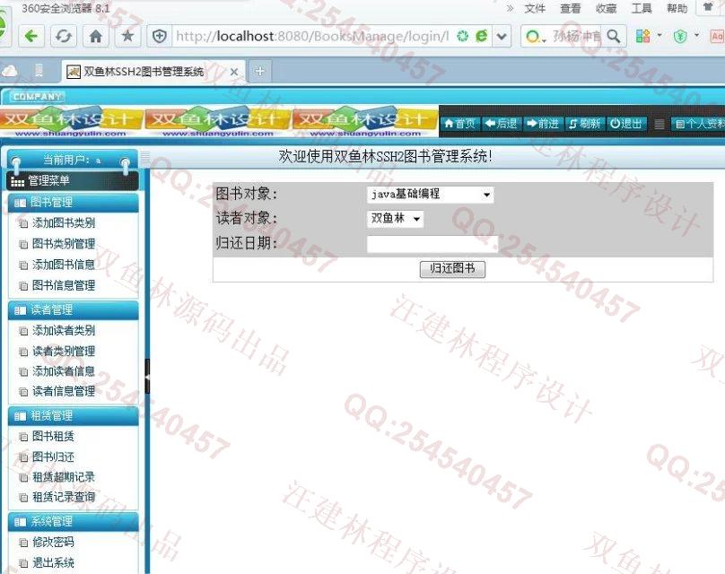This screenshot has width=725, height=574.
Task: Collapse the 系统管理 section header
Action: [74, 522]
